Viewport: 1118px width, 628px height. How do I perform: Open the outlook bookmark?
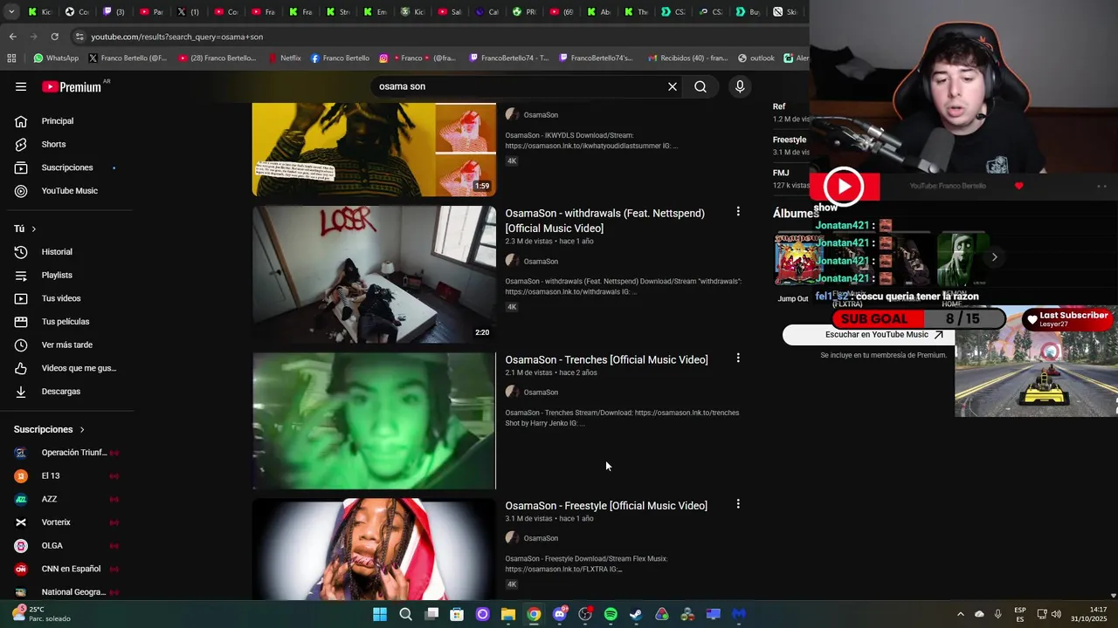tap(756, 58)
